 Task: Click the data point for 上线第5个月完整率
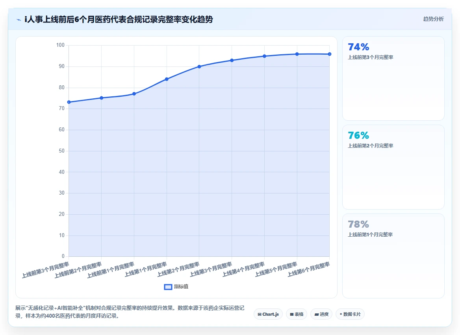(x=297, y=54)
